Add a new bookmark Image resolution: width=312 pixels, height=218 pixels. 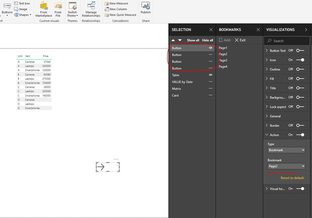(225, 40)
